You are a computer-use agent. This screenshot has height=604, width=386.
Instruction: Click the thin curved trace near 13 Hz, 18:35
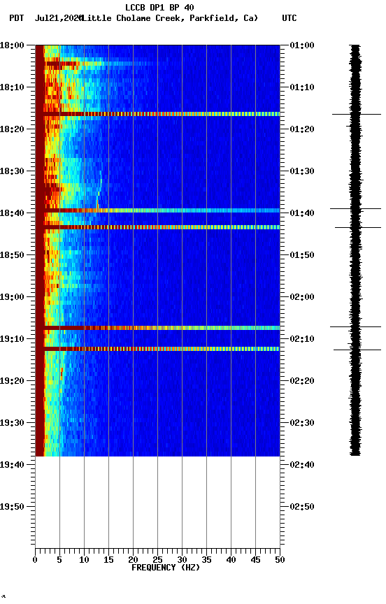coord(99,189)
